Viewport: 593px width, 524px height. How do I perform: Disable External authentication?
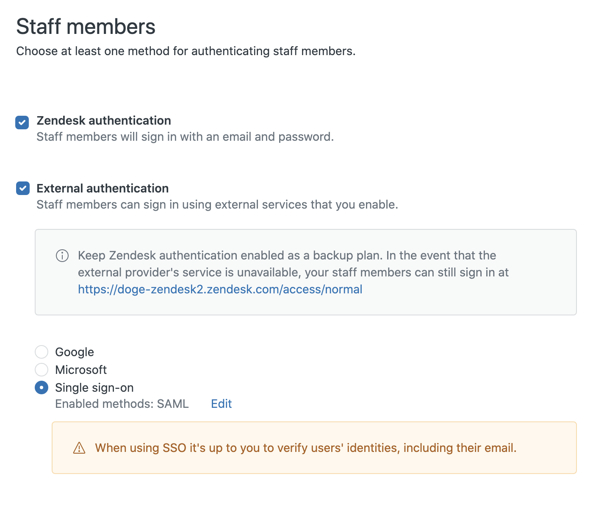click(x=23, y=188)
